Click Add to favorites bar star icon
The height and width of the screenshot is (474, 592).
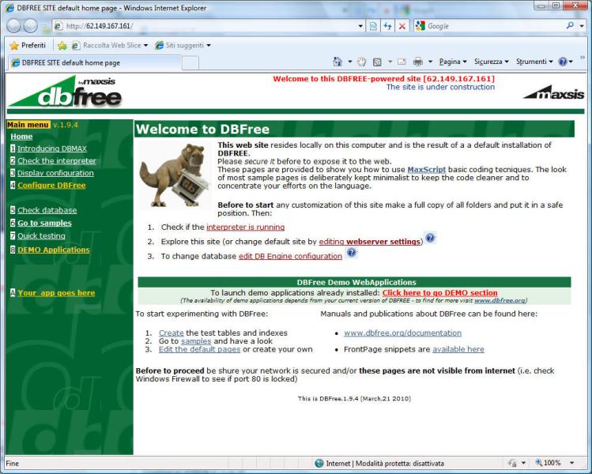coord(62,46)
